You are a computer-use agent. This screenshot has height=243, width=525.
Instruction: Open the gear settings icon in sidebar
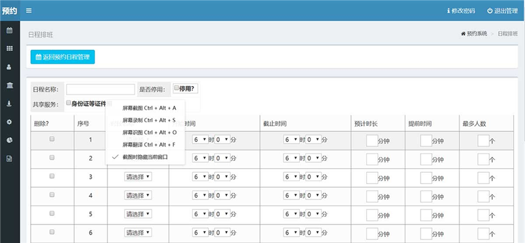9,122
